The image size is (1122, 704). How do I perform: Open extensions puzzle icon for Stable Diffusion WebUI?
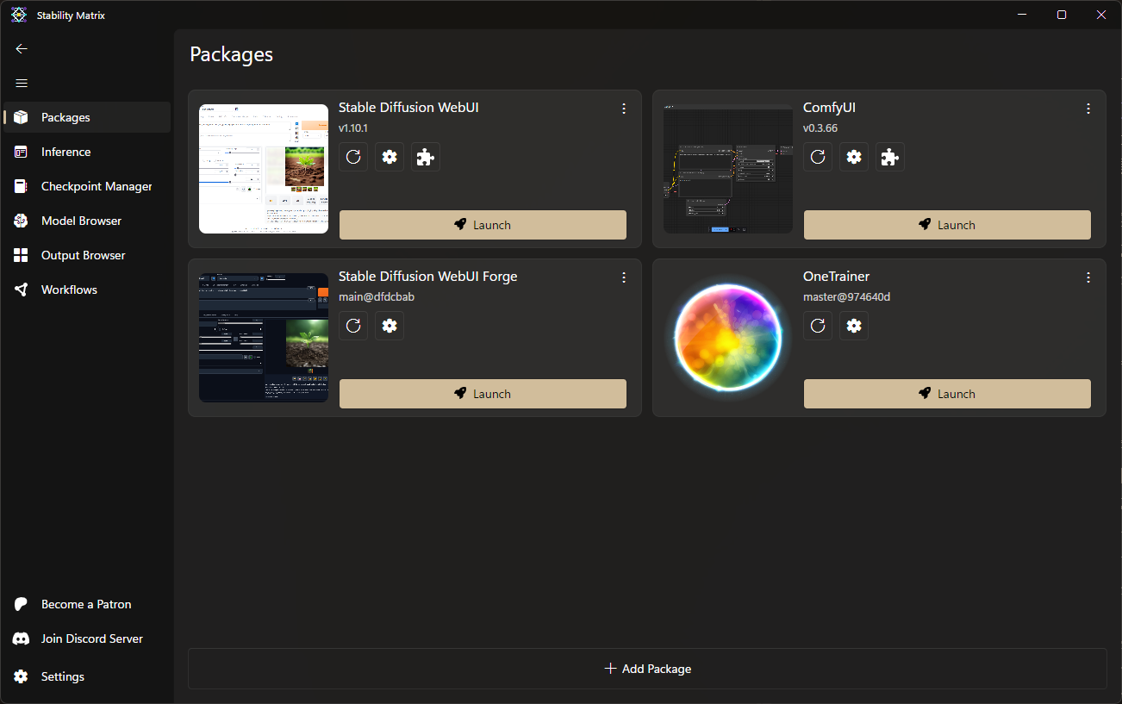pyautogui.click(x=426, y=157)
